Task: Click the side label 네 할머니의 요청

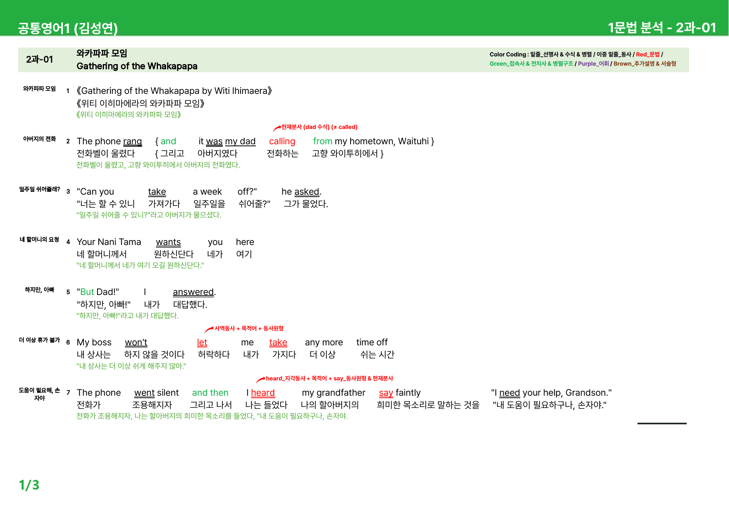Action: [x=39, y=240]
